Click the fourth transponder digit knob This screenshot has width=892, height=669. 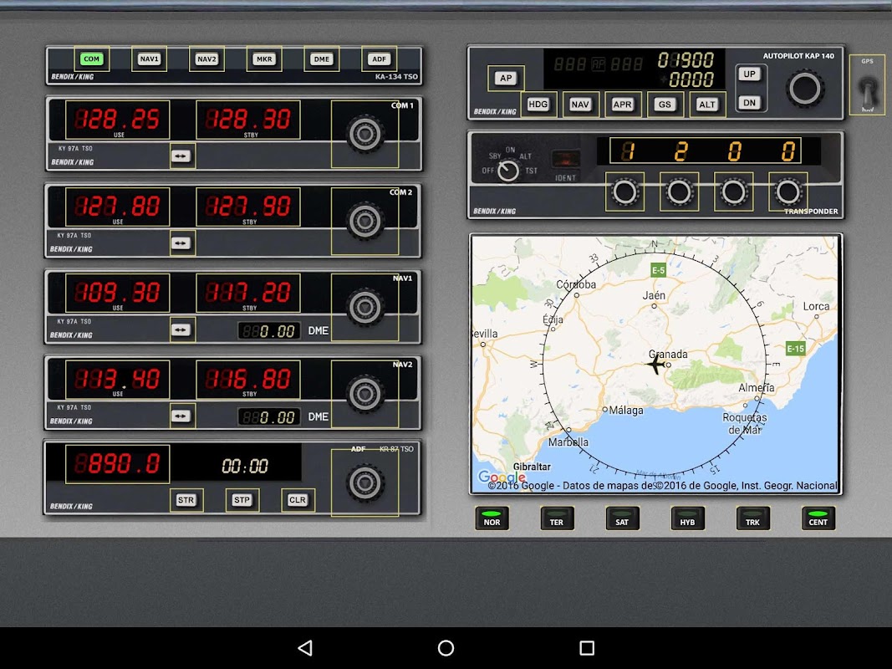tap(788, 192)
